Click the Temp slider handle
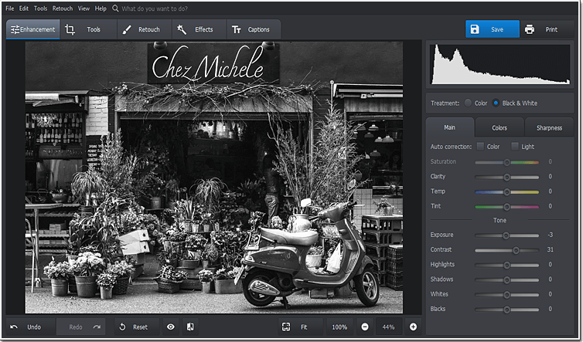Screen dimensions: 583x342 pyautogui.click(x=506, y=192)
